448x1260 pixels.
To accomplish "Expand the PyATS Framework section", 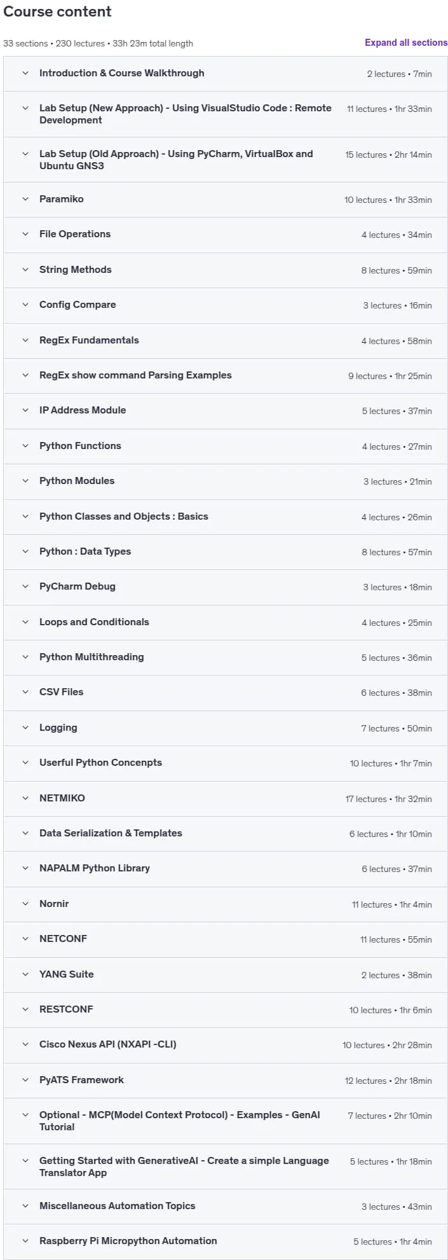I will pos(226,1080).
